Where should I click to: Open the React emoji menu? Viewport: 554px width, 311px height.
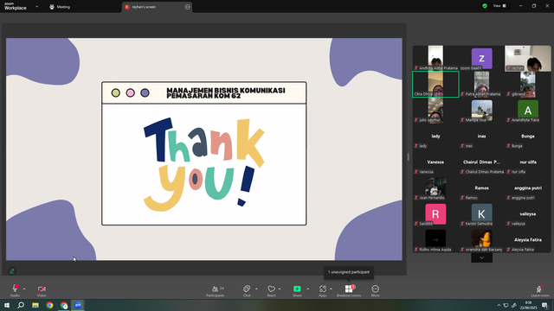[271, 291]
